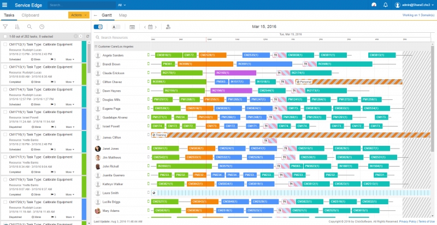Open the Terms of Use link
This screenshot has width=437, height=225.
(427, 221)
